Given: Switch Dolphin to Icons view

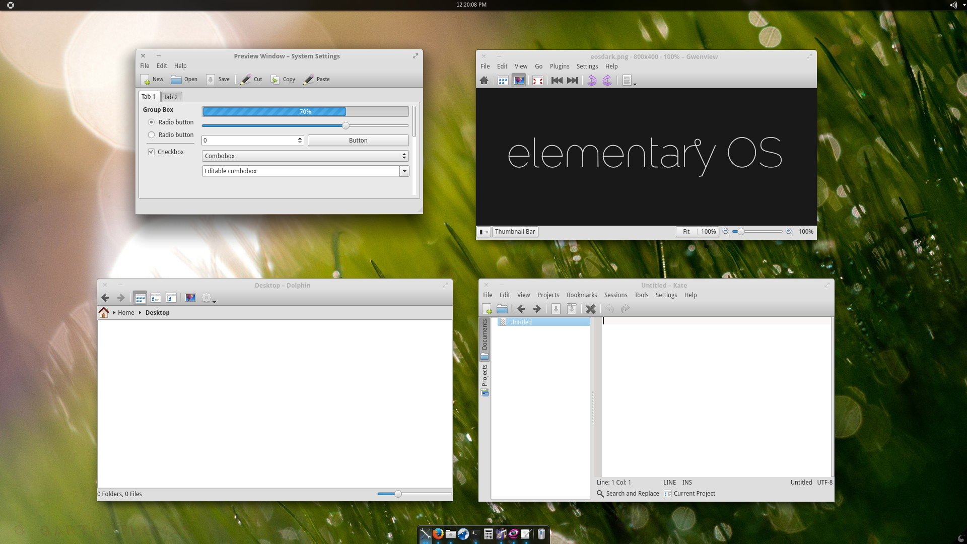Looking at the screenshot, I should [140, 298].
